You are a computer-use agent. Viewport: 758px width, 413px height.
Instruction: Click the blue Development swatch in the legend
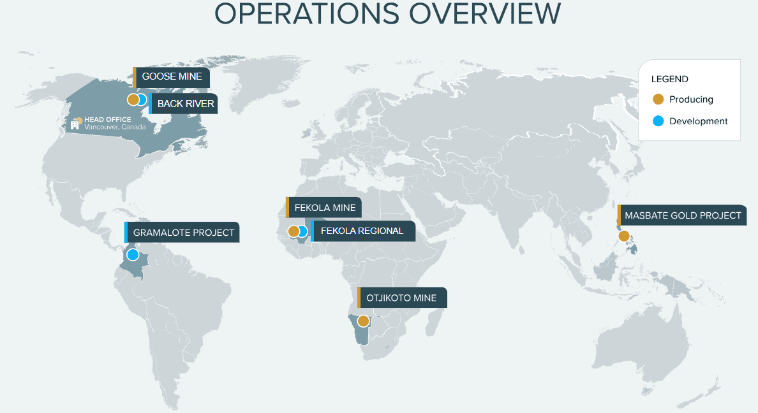658,121
